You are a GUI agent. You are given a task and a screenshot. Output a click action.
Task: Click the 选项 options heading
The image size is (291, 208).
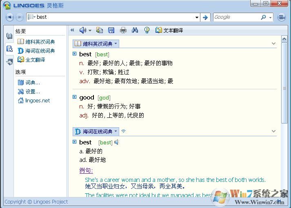click(x=20, y=72)
